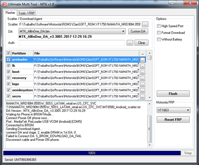Browse boot partition file button
The image size is (199, 165).
(143, 72)
